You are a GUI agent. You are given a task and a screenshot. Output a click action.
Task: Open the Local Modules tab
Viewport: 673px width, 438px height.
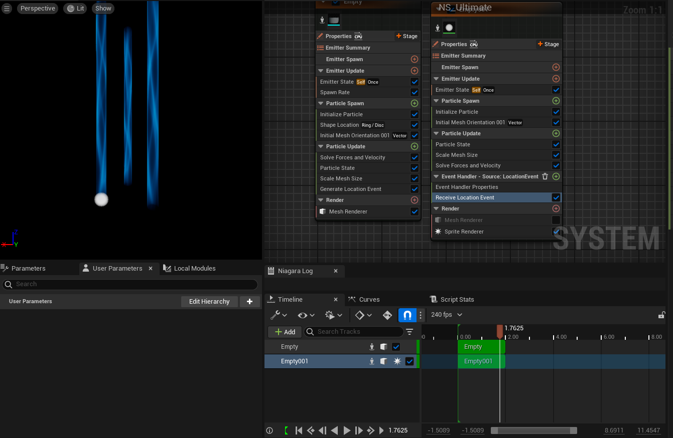point(194,268)
